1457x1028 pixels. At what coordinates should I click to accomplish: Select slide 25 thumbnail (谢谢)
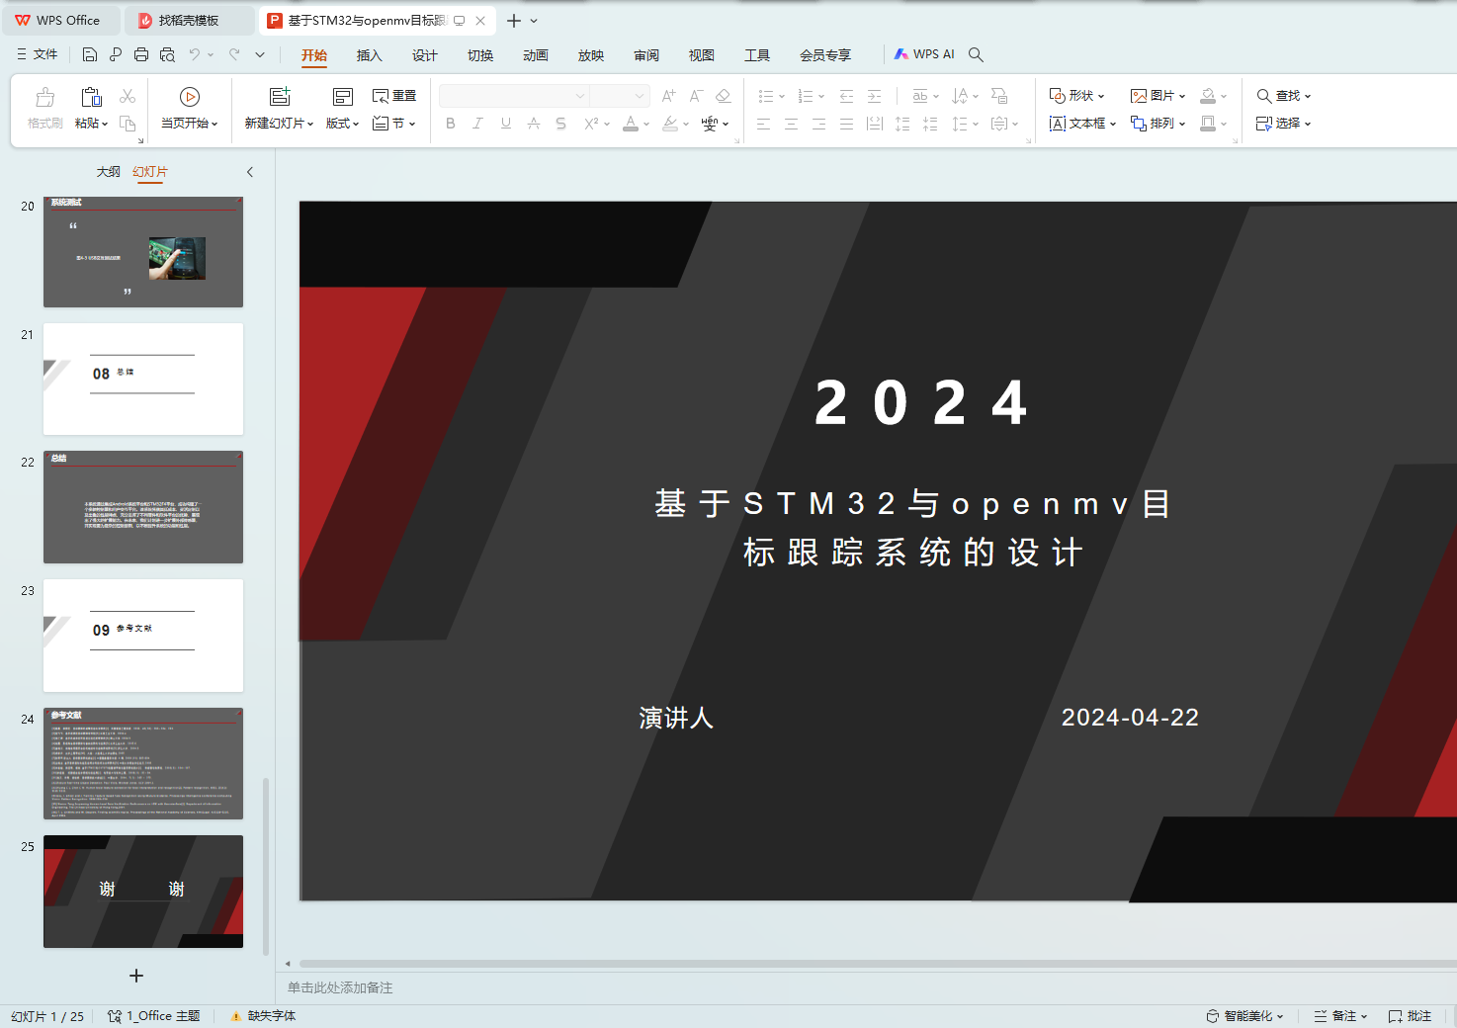pos(143,892)
